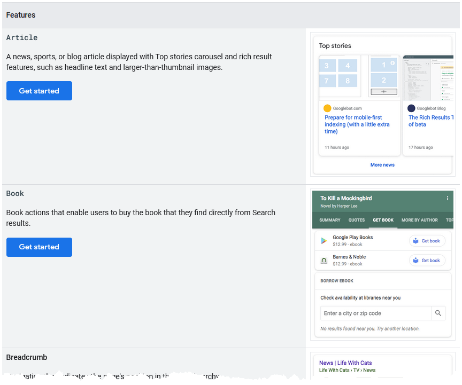
Task: Click Get book for Barnes & Noble
Action: [x=427, y=261]
